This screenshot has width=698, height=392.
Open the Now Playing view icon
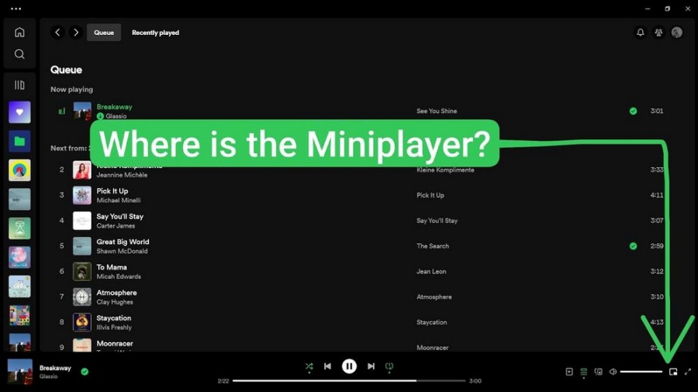569,372
